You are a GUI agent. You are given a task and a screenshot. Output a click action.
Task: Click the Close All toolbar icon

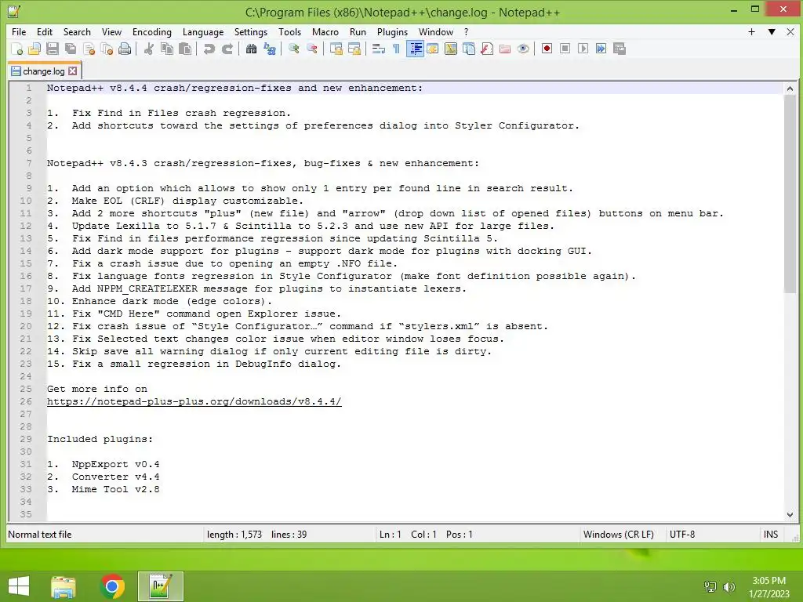pyautogui.click(x=107, y=49)
